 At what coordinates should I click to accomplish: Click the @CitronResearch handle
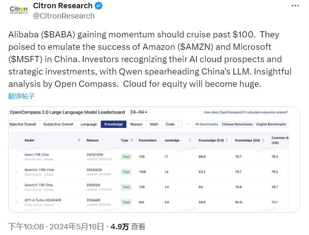[64, 16]
